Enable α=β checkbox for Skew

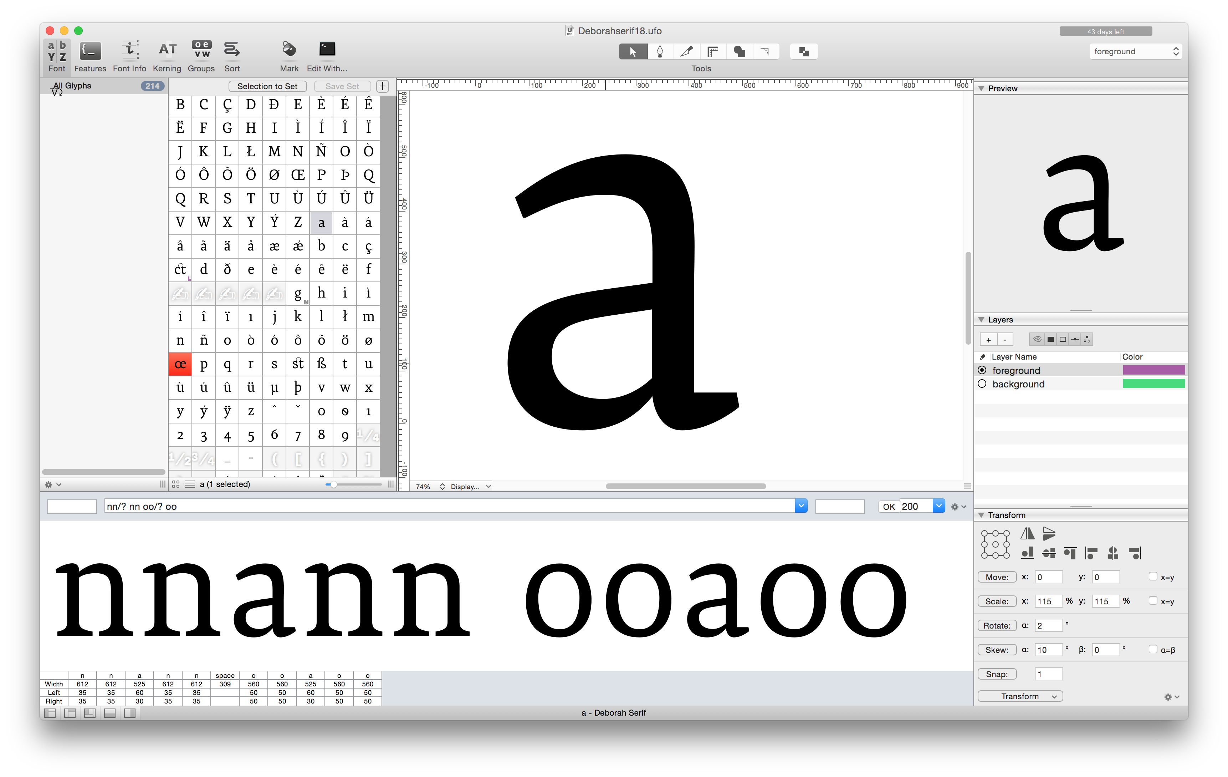pos(1153,649)
